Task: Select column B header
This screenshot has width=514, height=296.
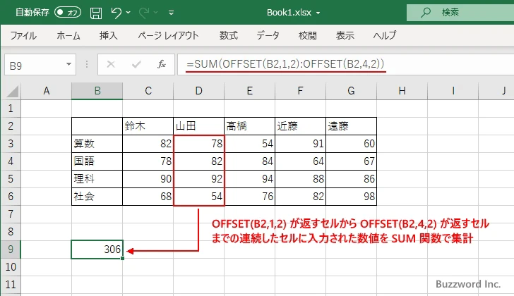Action: (x=97, y=91)
